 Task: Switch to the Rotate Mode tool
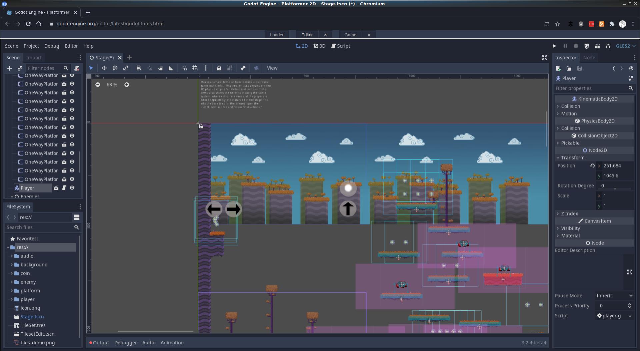coord(115,68)
